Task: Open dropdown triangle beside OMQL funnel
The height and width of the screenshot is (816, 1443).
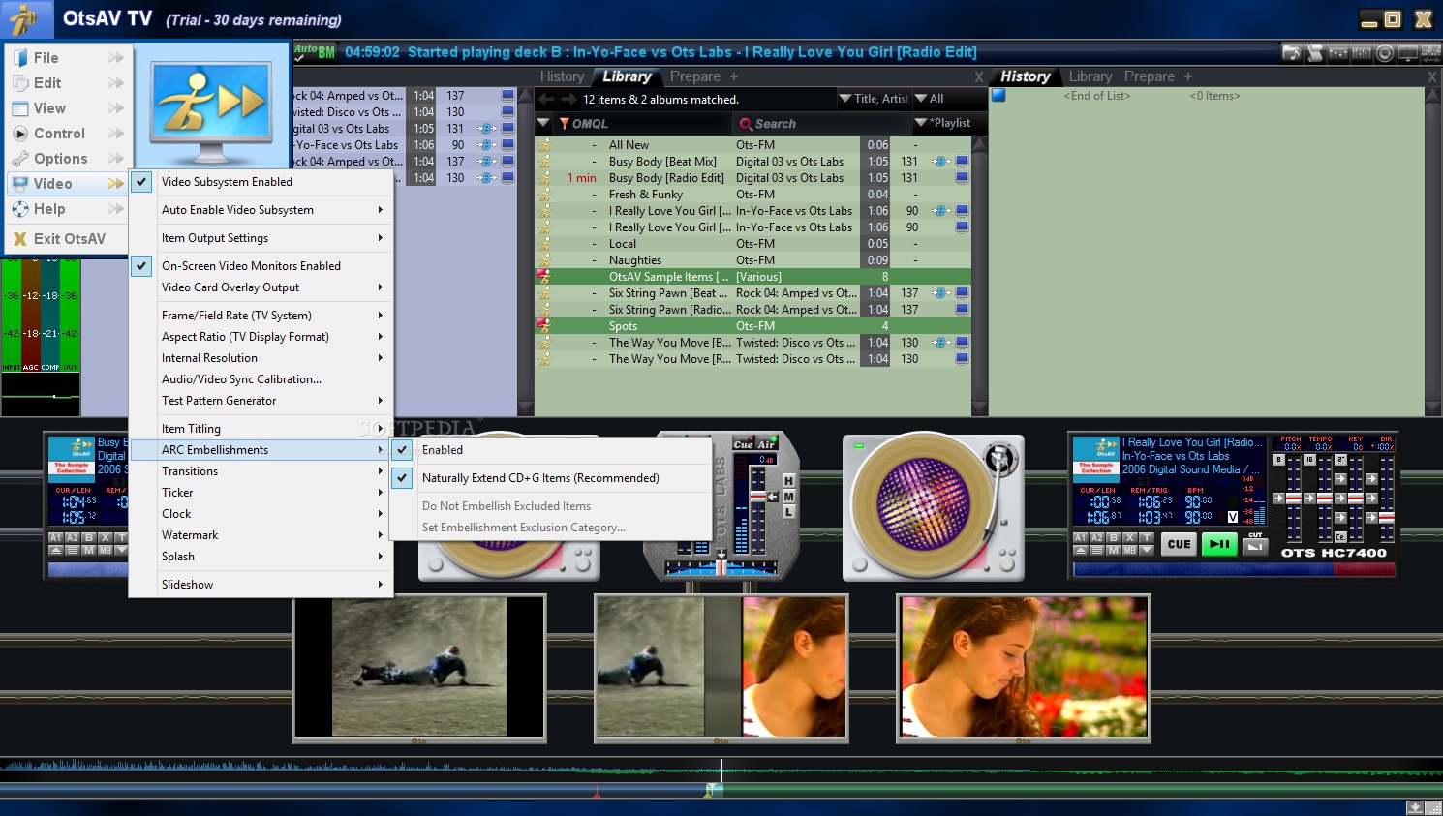Action: click(544, 124)
